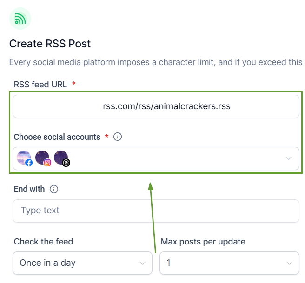
Task: Click the Max posts per update label
Action: pyautogui.click(x=203, y=241)
